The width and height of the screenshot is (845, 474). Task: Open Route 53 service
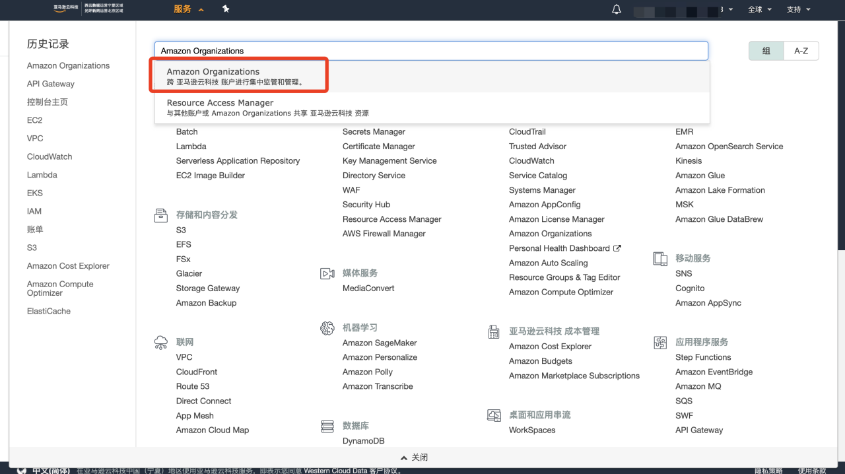pyautogui.click(x=193, y=387)
